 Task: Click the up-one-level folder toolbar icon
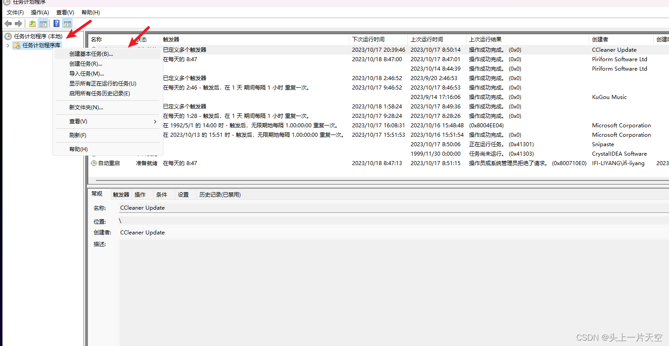tap(32, 23)
